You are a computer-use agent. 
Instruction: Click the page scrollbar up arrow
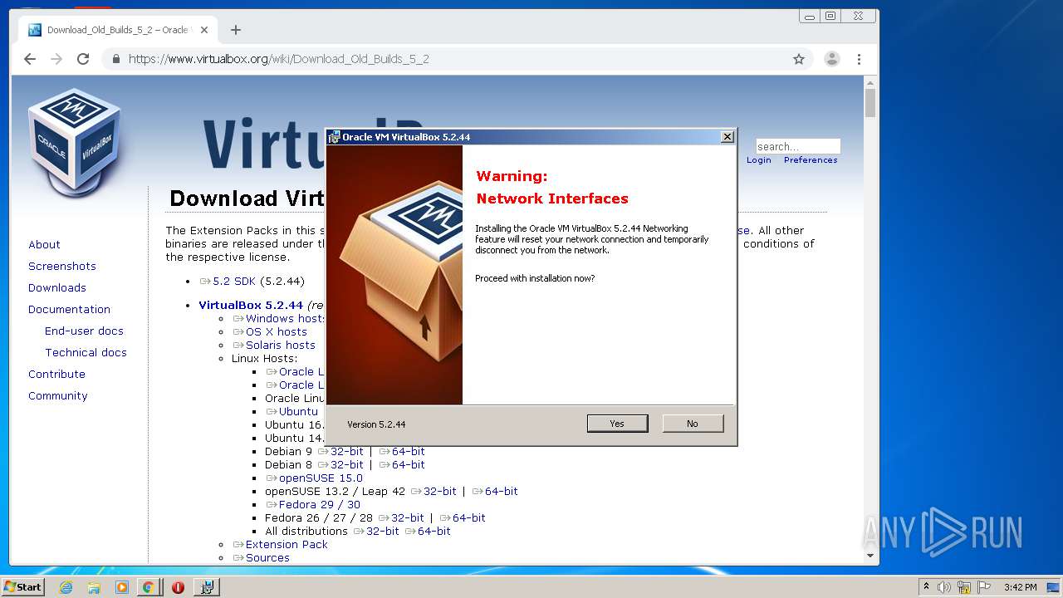point(870,82)
